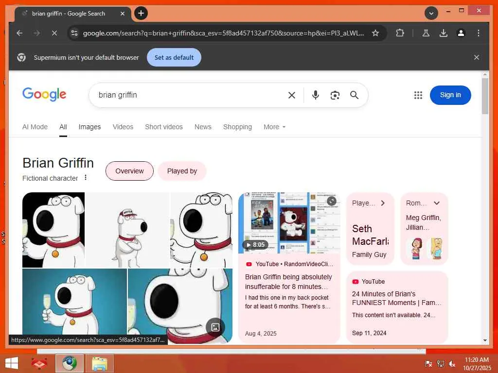Select the Overview chip
Viewport: 498px width, 373px height.
pos(129,171)
